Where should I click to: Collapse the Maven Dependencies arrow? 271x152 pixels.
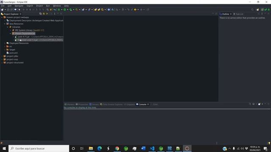[10, 33]
